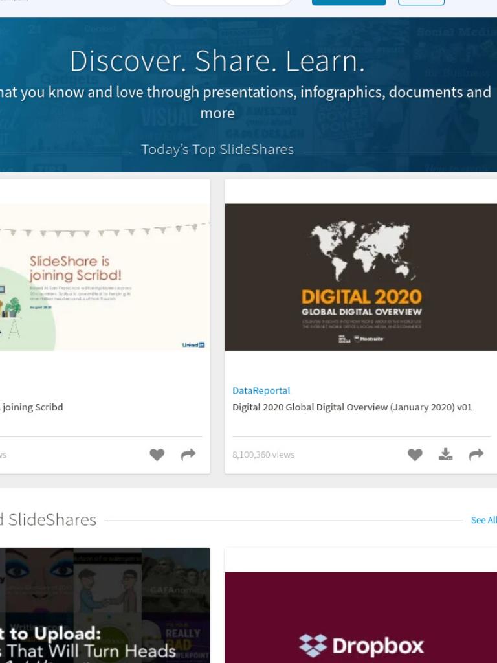Screen dimensions: 497x663
Task: Click the 8,100,360 views count
Action: click(x=263, y=455)
